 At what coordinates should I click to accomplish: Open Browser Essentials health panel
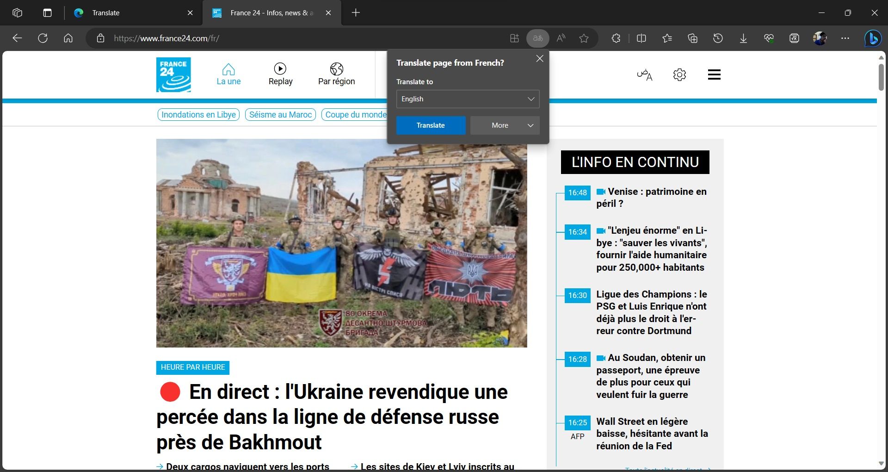point(769,38)
